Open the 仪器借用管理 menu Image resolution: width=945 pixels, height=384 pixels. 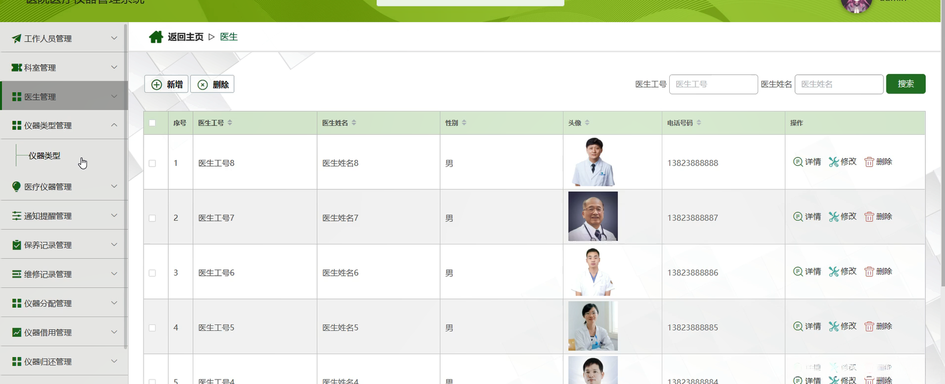[64, 332]
